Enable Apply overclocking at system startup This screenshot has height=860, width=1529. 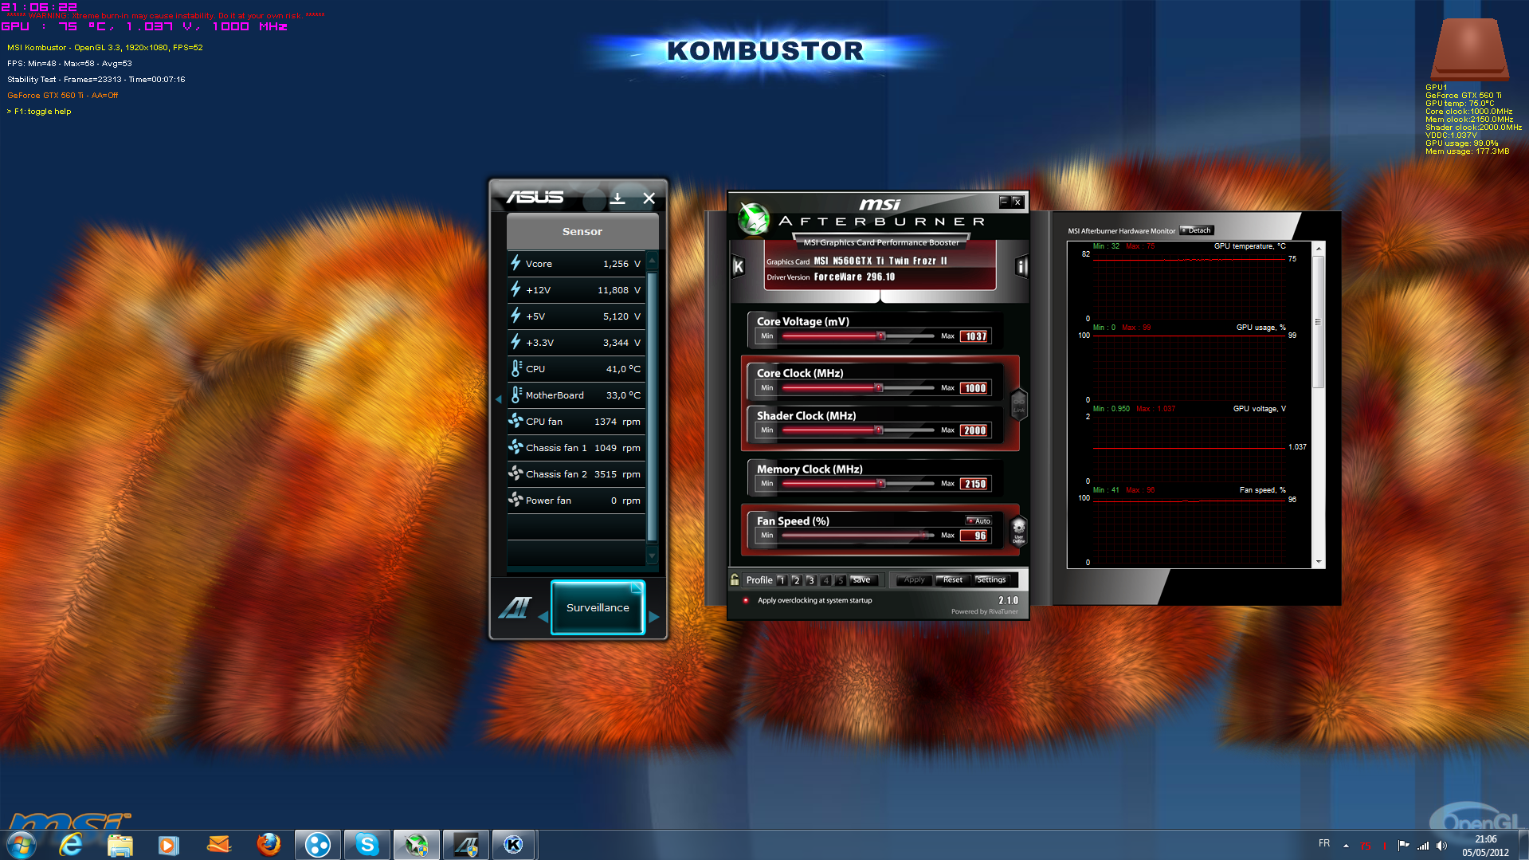point(746,600)
